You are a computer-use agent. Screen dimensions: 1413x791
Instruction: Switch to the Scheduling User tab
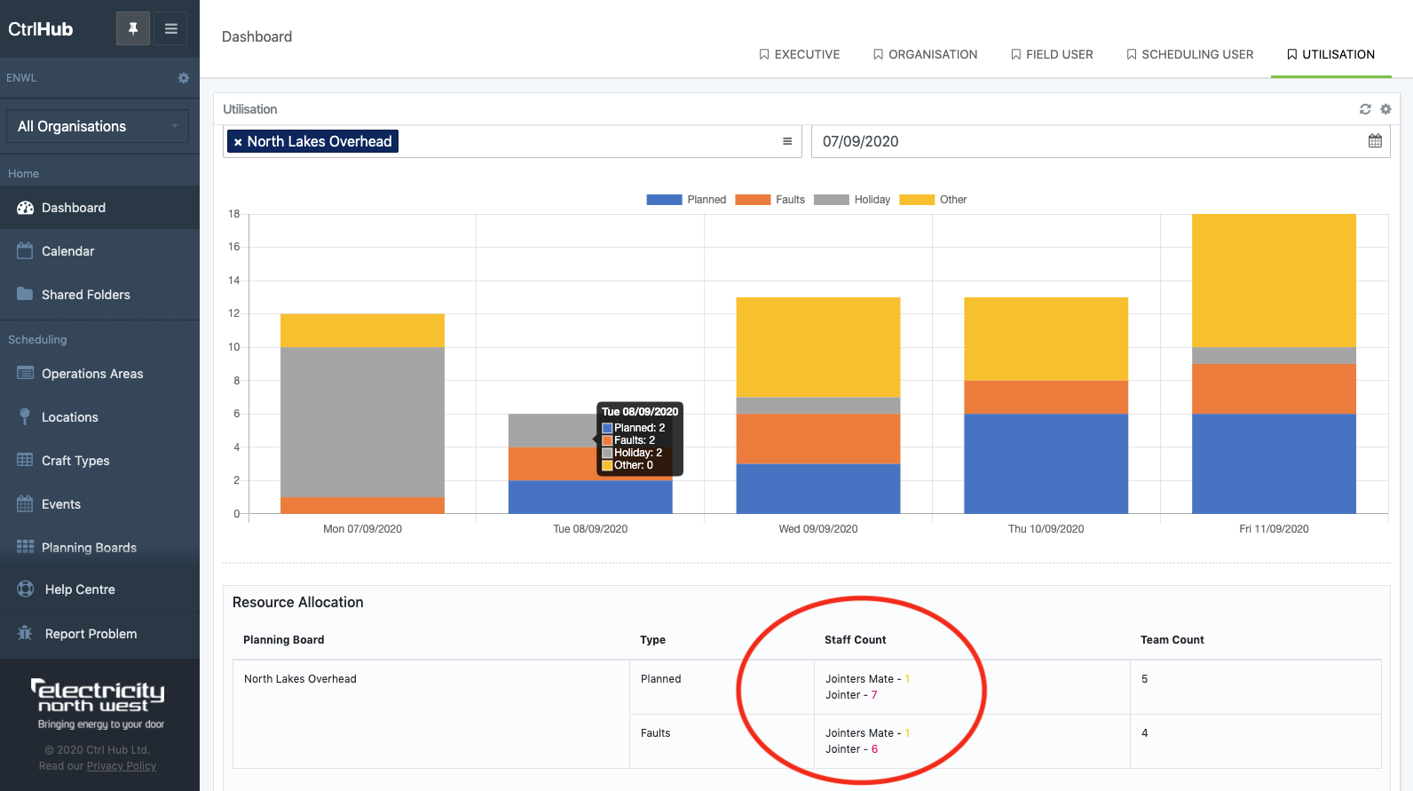click(1189, 54)
